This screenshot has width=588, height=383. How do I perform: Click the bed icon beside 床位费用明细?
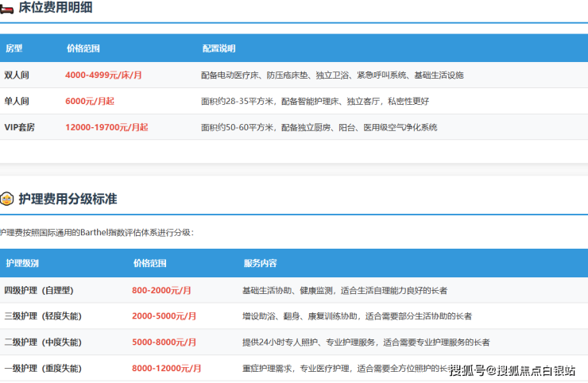(x=6, y=7)
